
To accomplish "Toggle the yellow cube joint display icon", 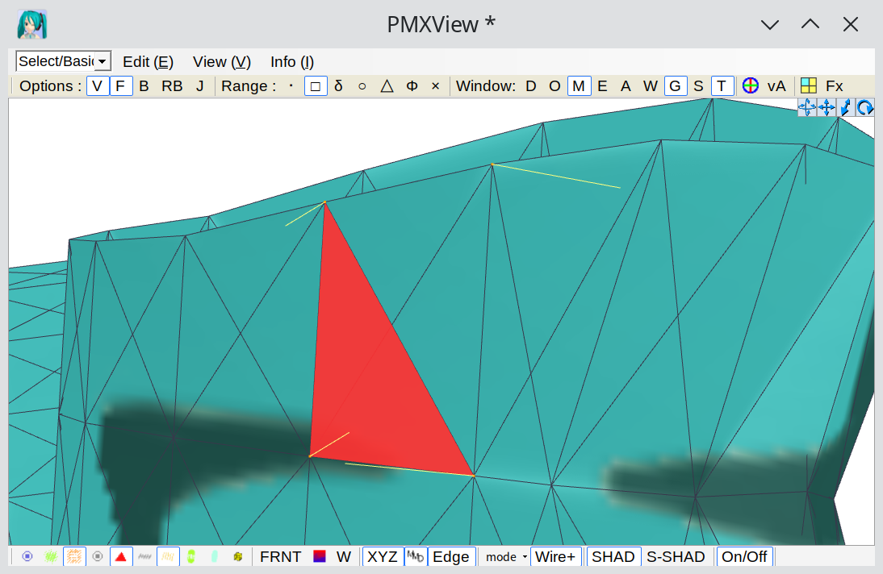I will 237,556.
